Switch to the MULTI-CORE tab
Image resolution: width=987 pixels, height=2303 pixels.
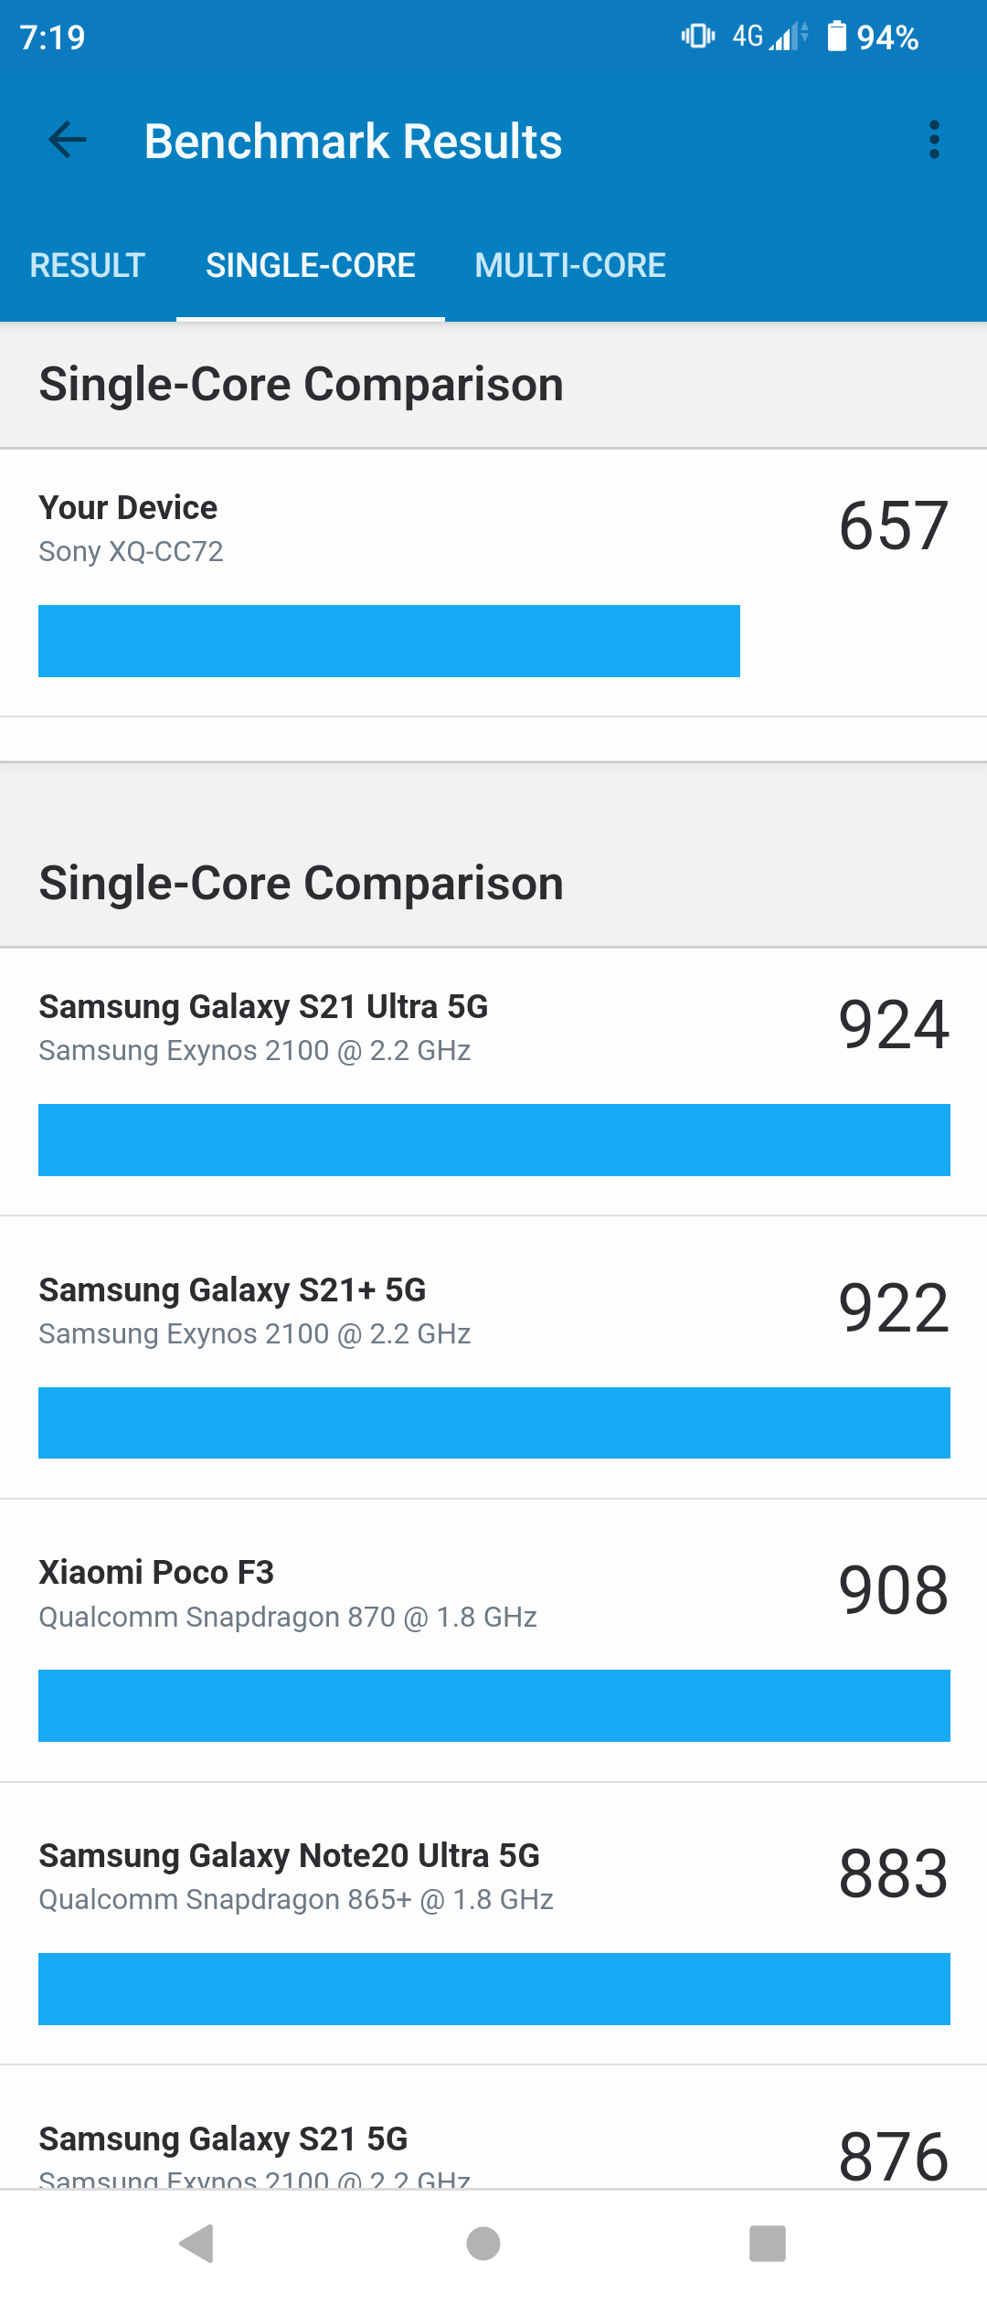pos(570,266)
